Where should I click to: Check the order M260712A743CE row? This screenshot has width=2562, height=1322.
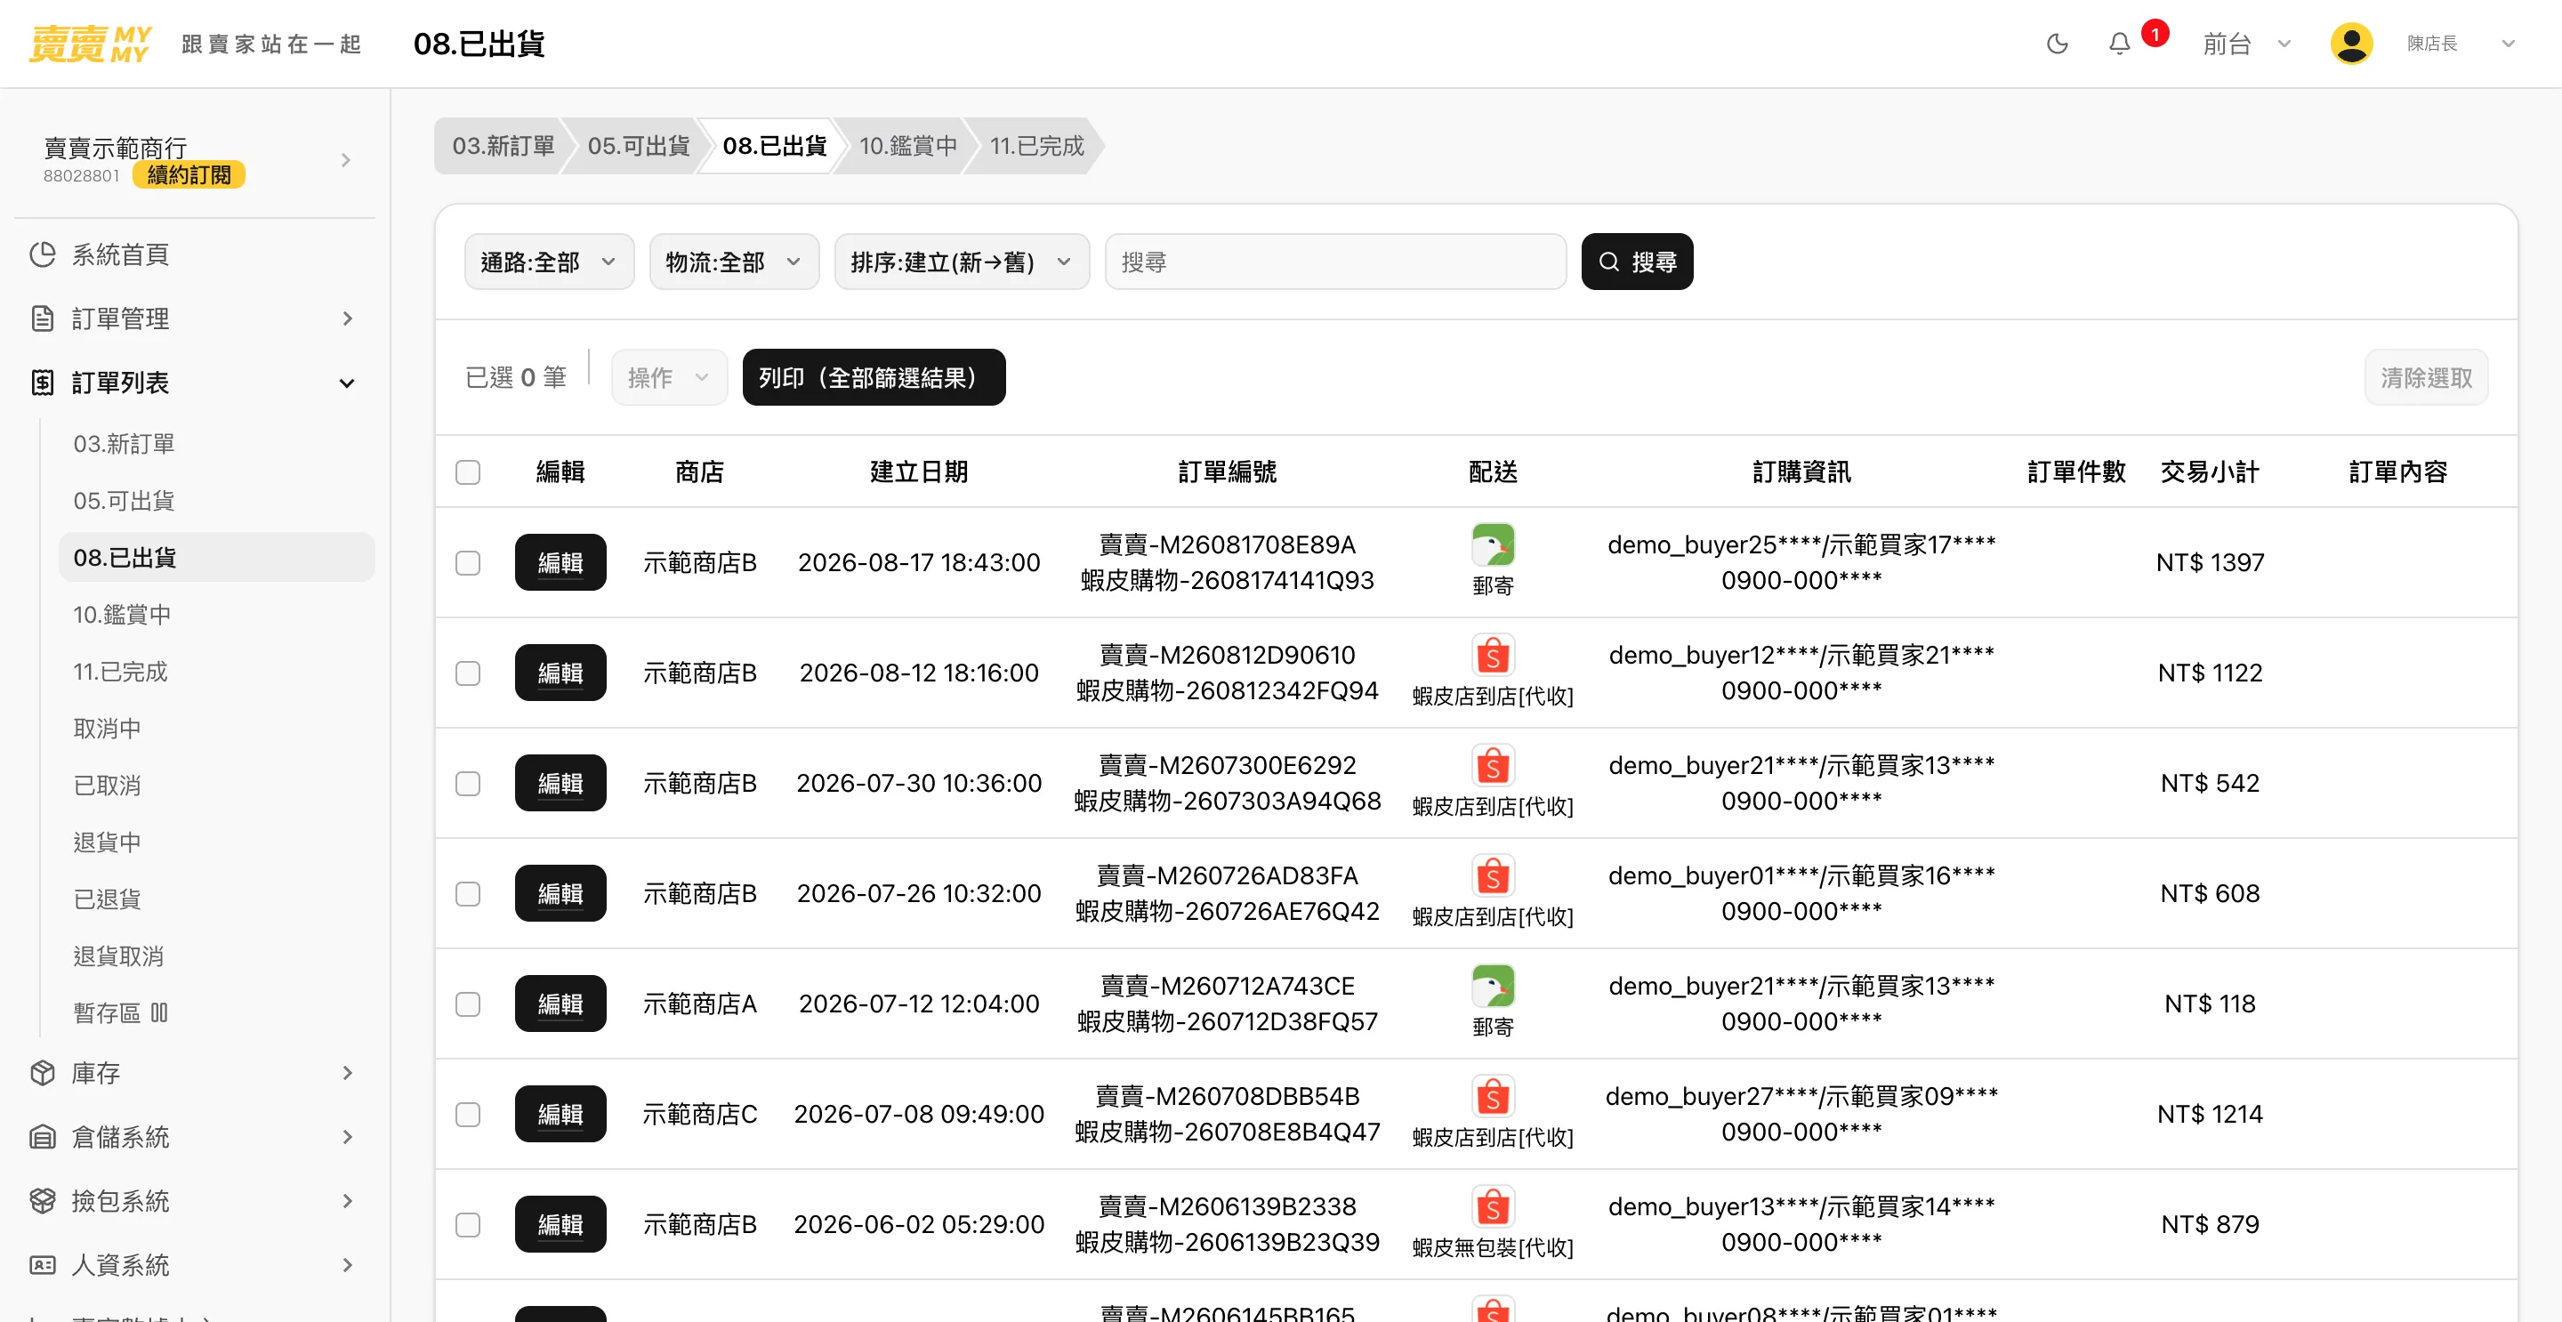[467, 1004]
